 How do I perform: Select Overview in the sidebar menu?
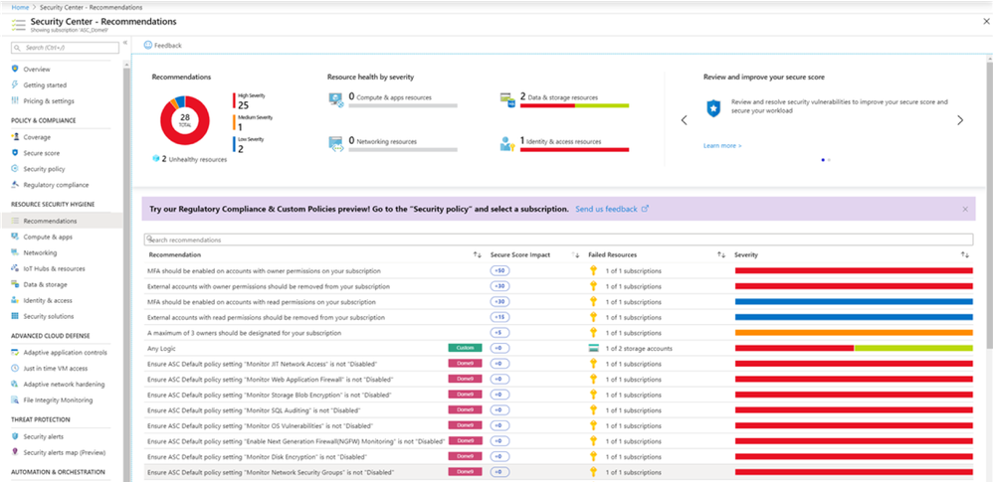pyautogui.click(x=37, y=69)
